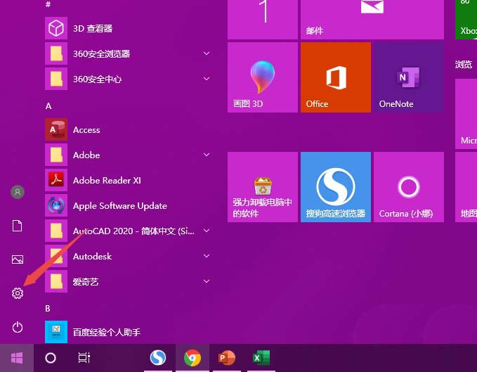477x372 pixels.
Task: Click the user account avatar icon
Action: pos(18,192)
